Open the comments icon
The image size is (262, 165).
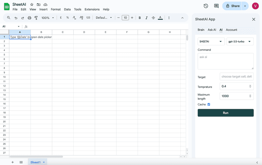point(216,6)
